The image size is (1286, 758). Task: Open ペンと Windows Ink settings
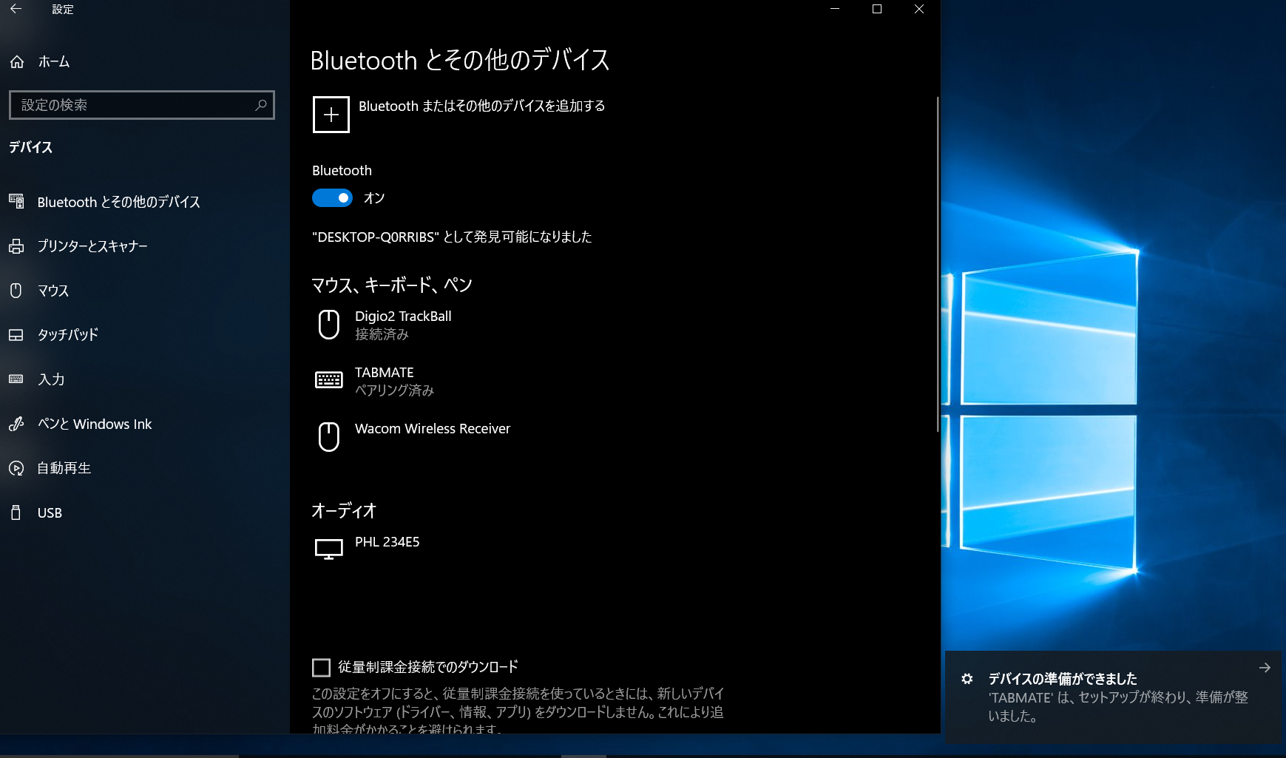click(x=94, y=424)
